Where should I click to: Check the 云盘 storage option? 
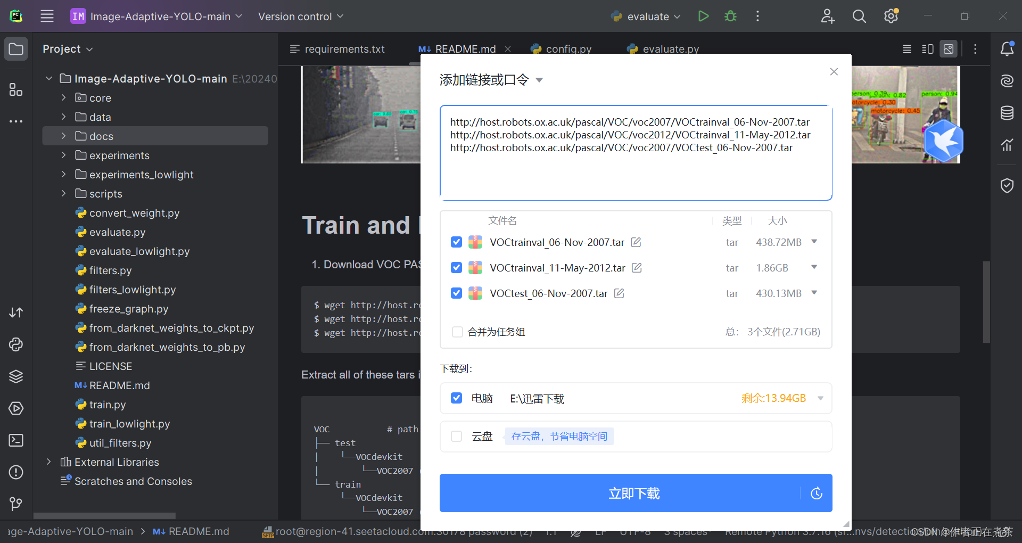456,436
